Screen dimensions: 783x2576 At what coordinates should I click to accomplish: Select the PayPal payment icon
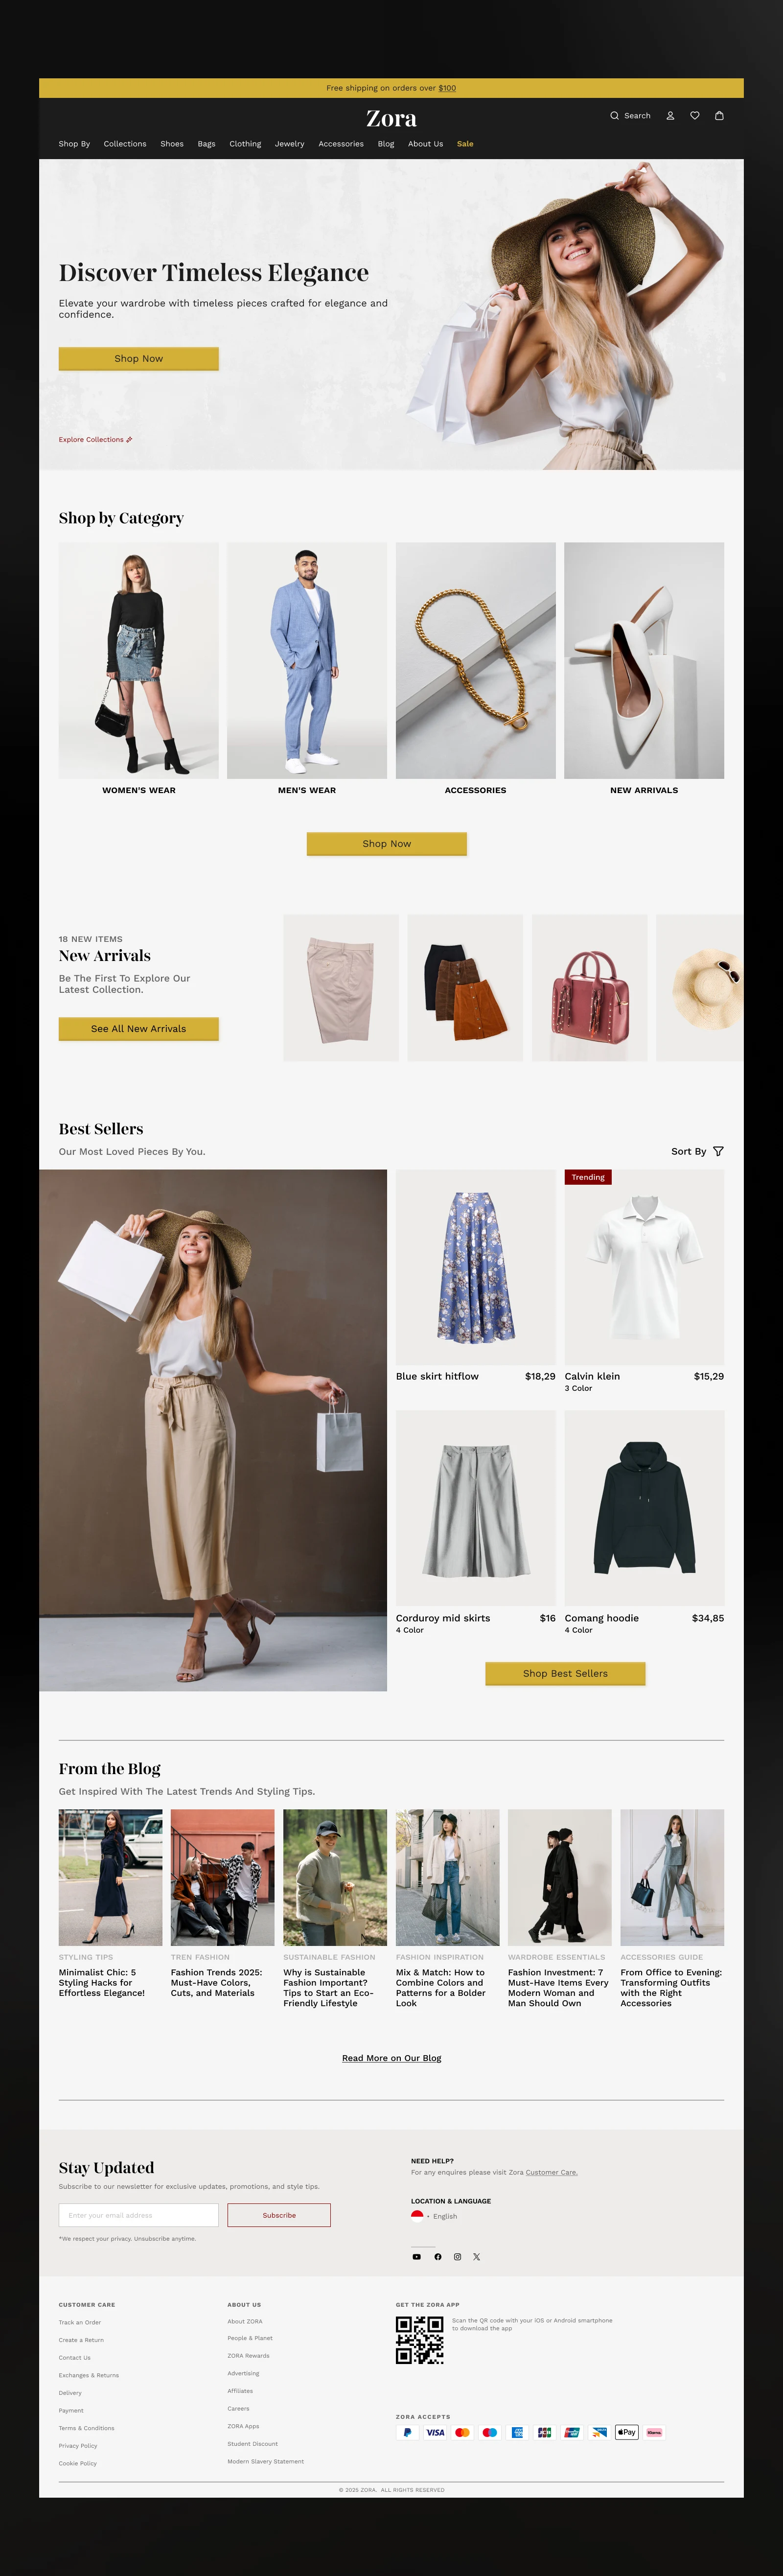click(x=407, y=2432)
